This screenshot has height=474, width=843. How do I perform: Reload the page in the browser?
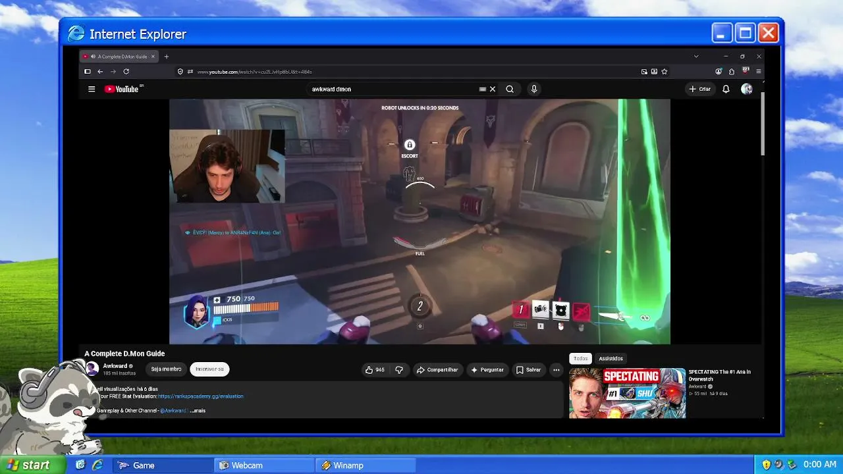[126, 72]
